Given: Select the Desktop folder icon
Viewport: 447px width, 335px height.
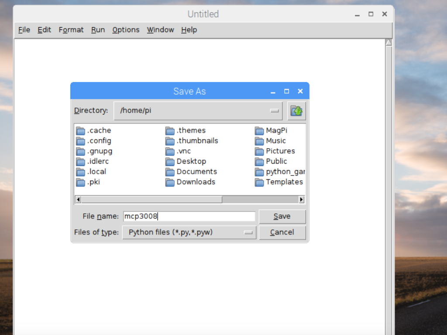Looking at the screenshot, I should pos(170,161).
